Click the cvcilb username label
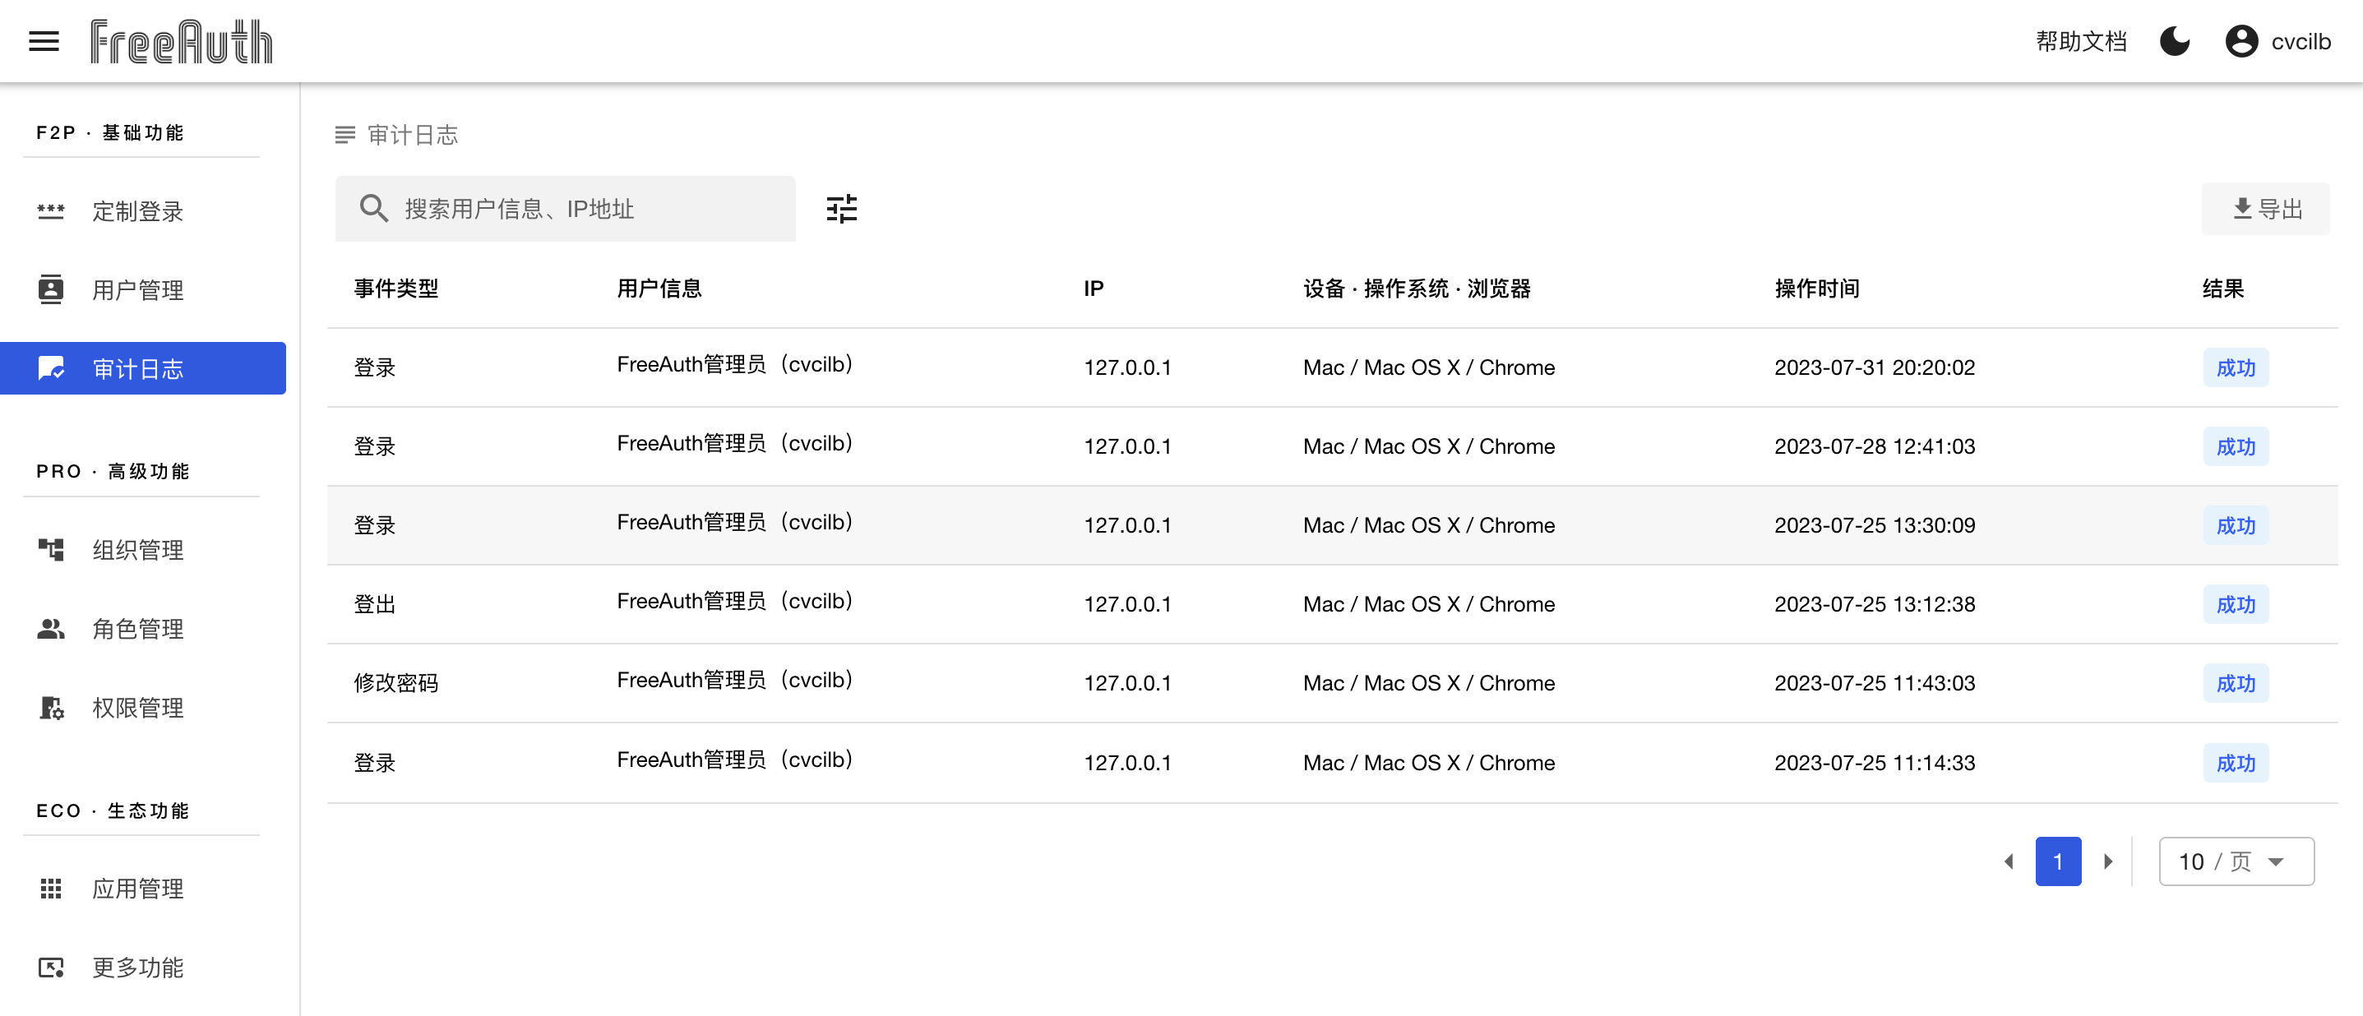The image size is (2363, 1016). [x=2301, y=41]
